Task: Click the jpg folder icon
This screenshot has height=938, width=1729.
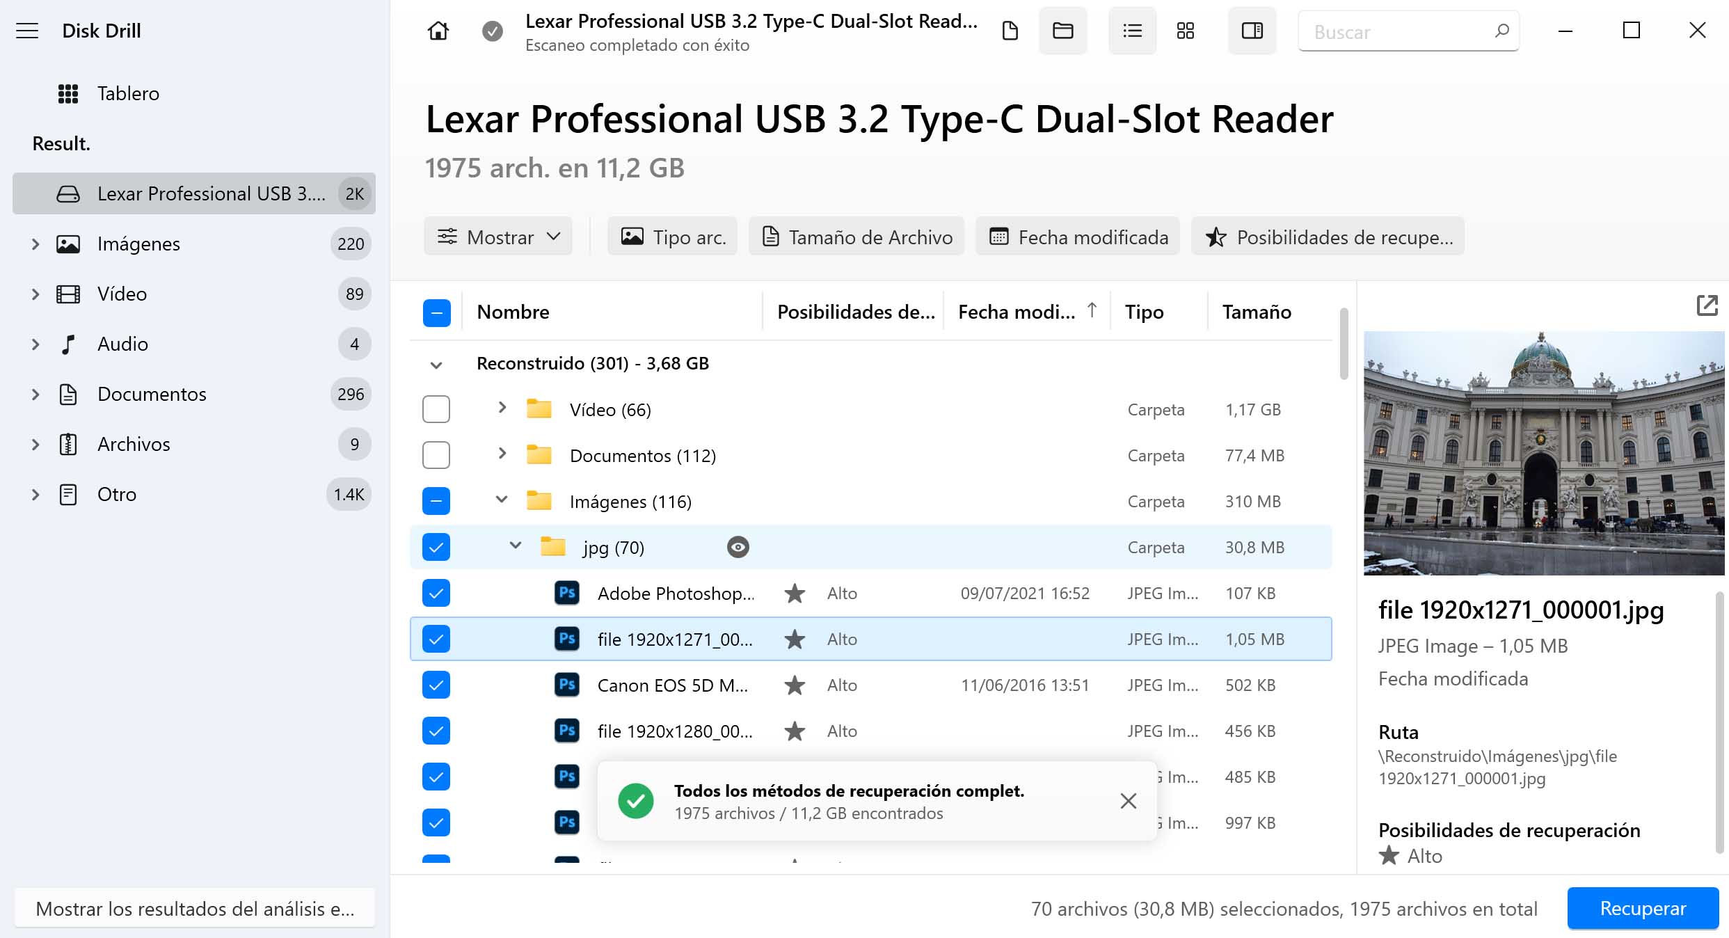Action: (x=553, y=547)
